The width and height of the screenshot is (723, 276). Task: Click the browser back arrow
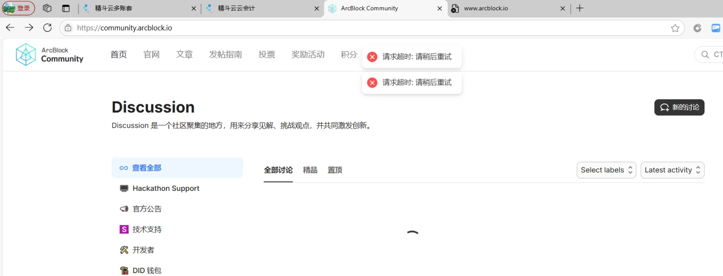coord(10,28)
